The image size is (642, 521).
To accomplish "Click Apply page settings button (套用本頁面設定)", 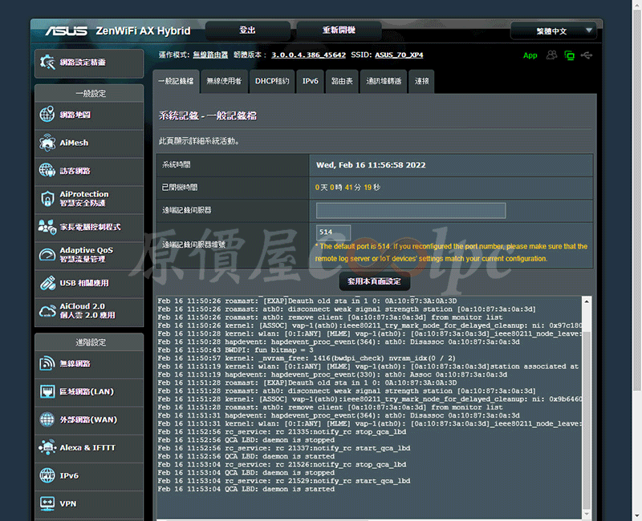I will pyautogui.click(x=374, y=281).
